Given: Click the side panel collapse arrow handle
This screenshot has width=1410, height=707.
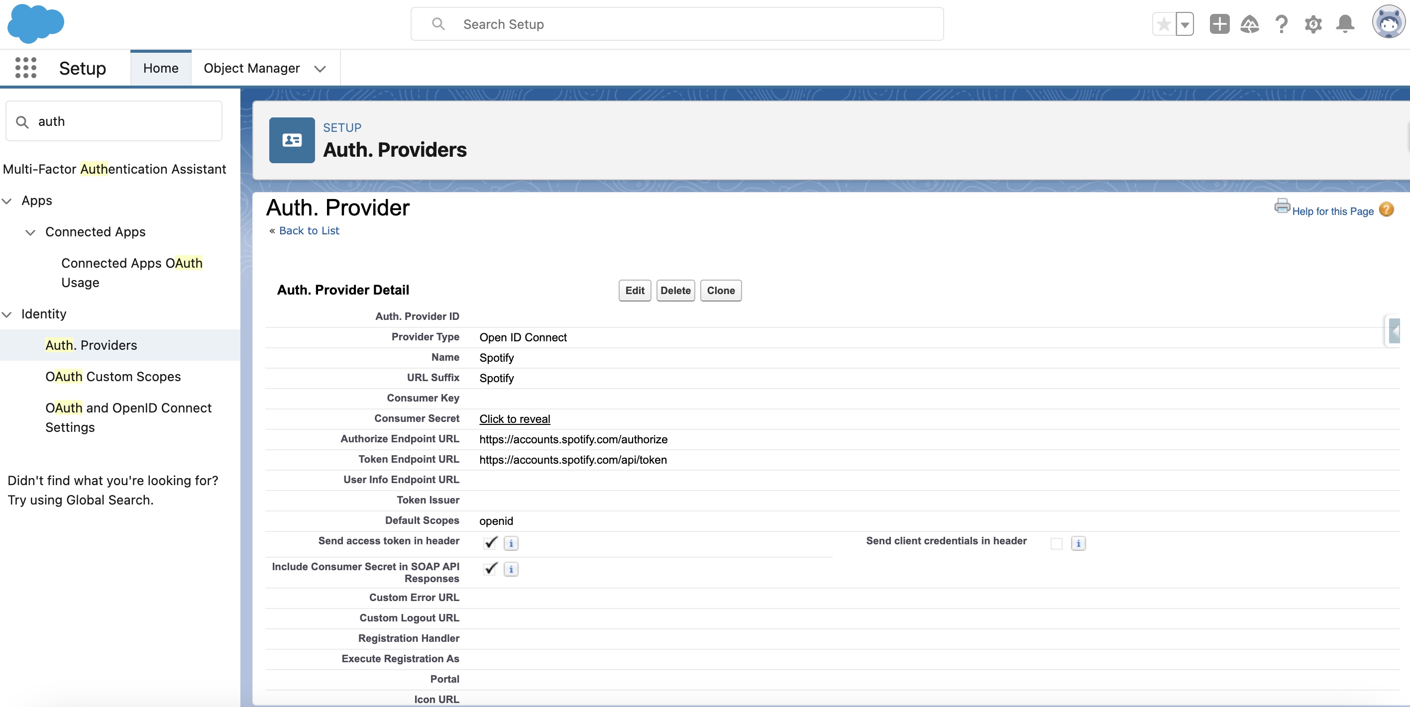Looking at the screenshot, I should pos(1394,330).
